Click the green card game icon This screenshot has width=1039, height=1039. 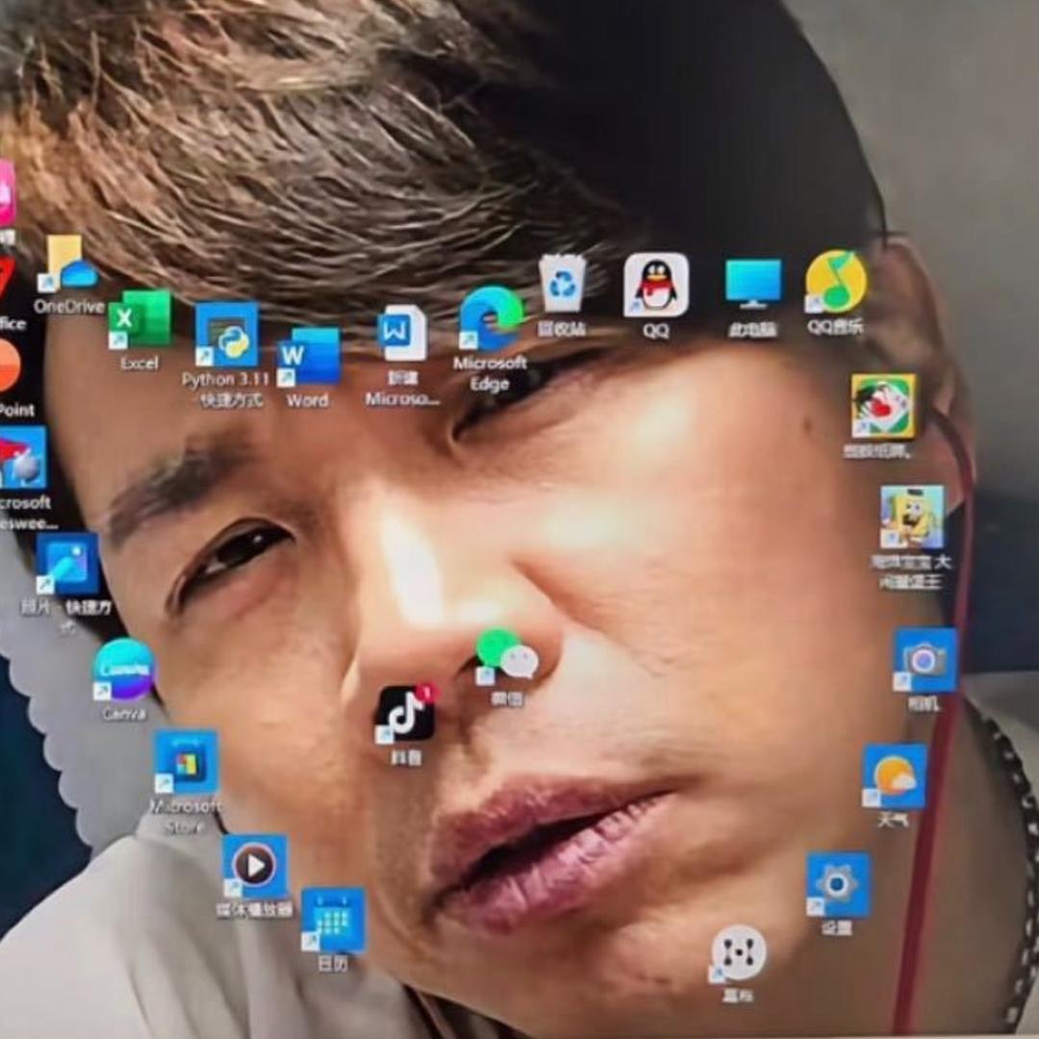coord(882,406)
